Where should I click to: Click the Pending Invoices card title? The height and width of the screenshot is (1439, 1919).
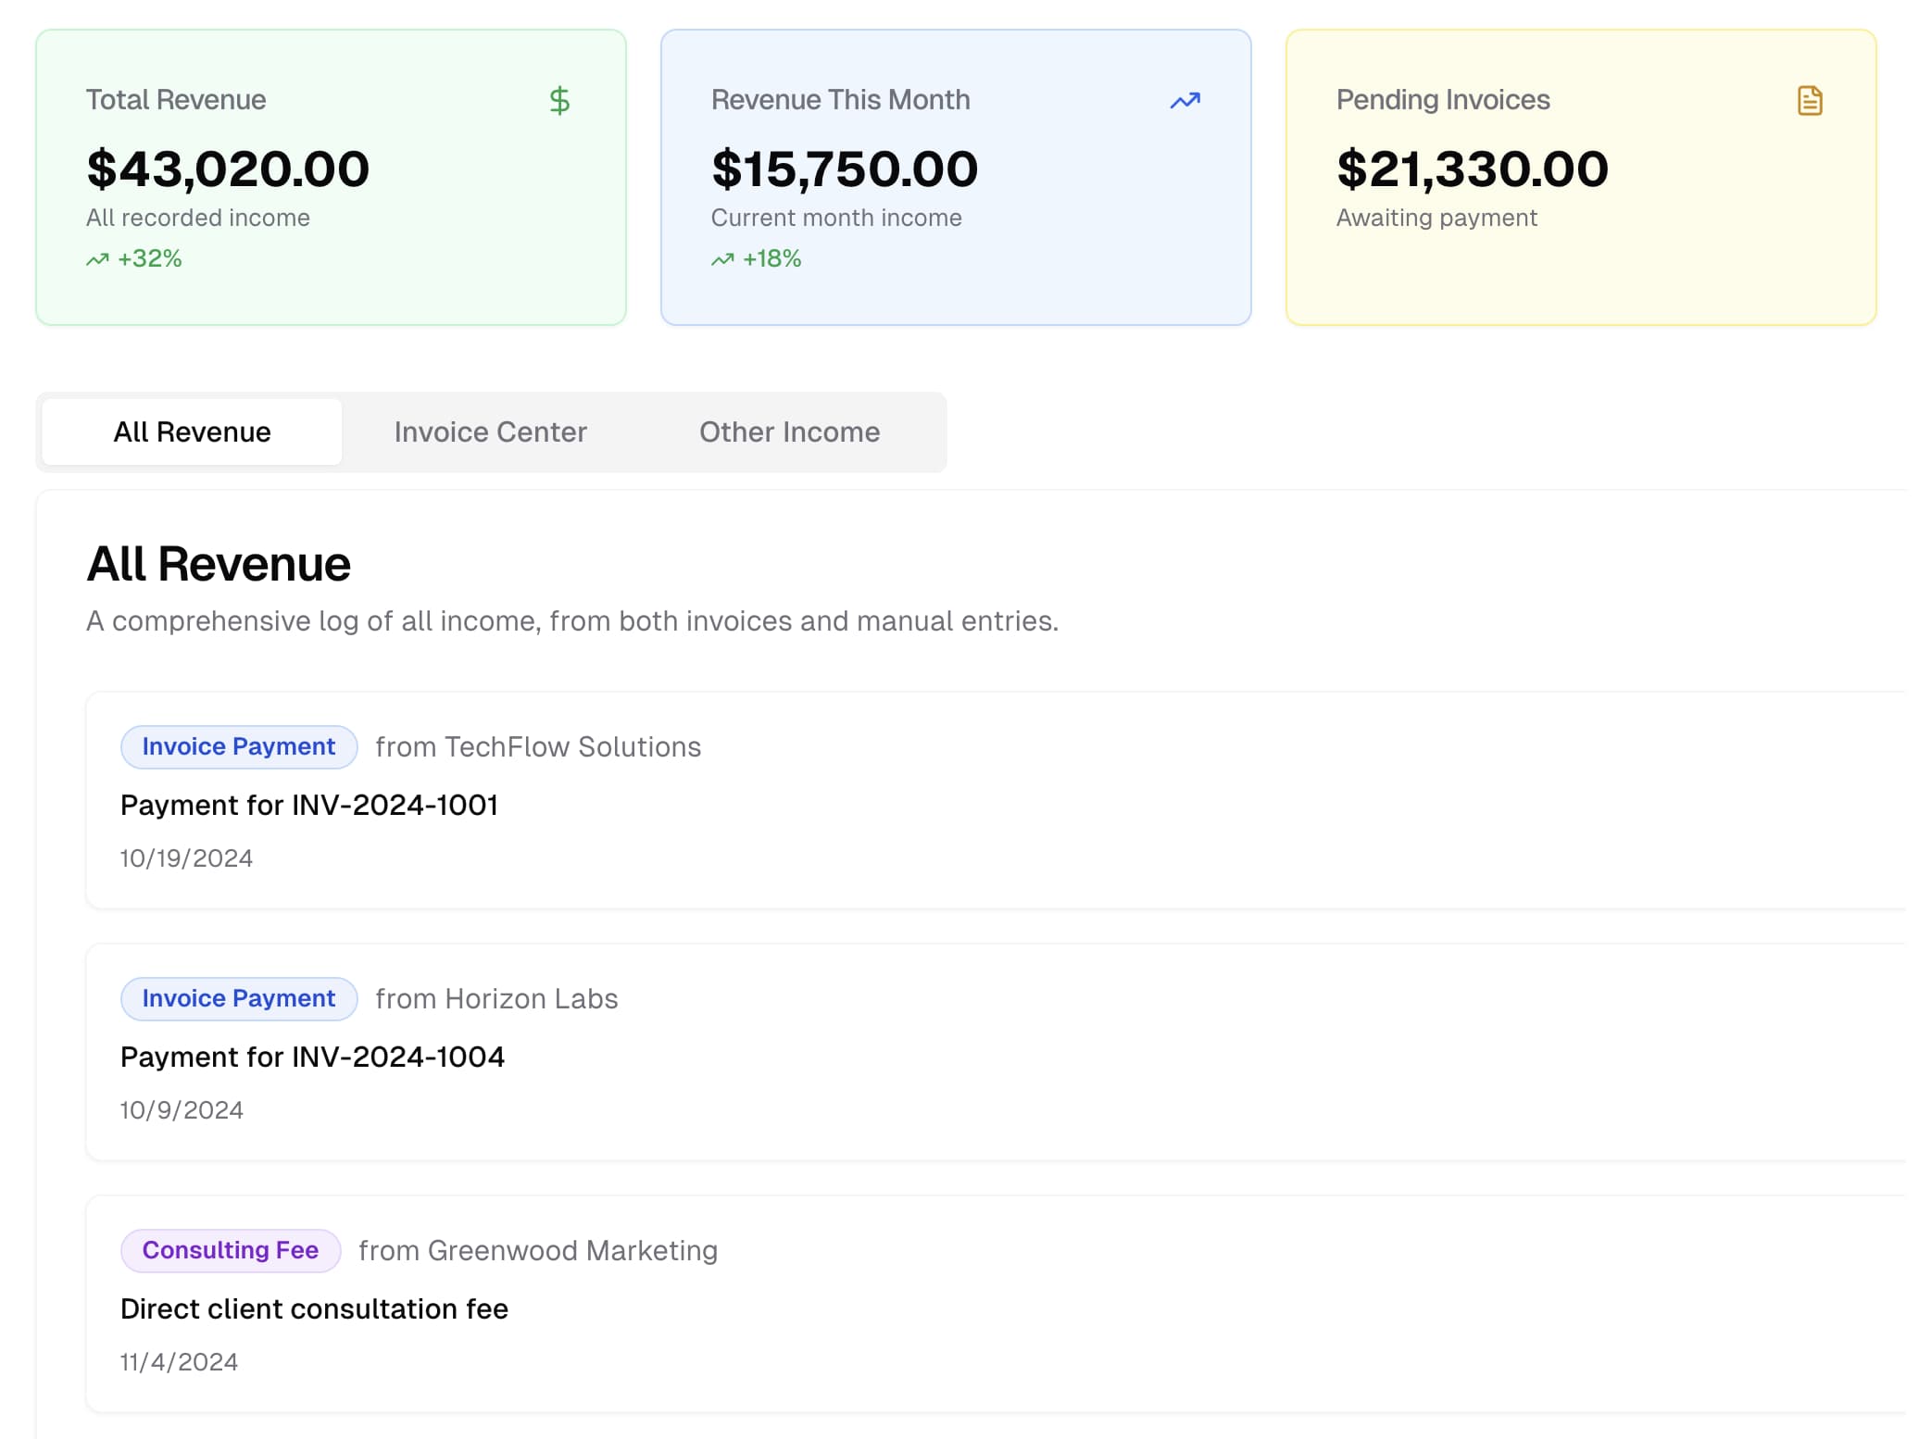pos(1442,99)
